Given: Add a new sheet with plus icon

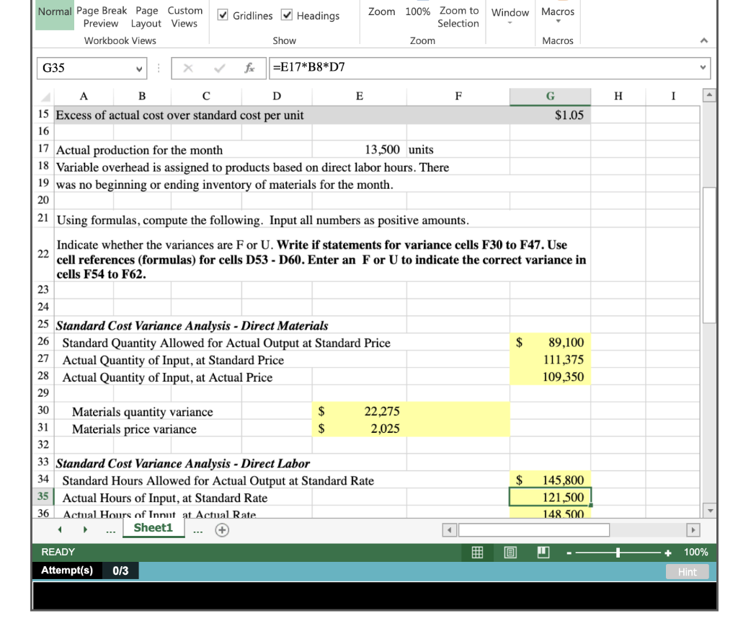Looking at the screenshot, I should (222, 529).
